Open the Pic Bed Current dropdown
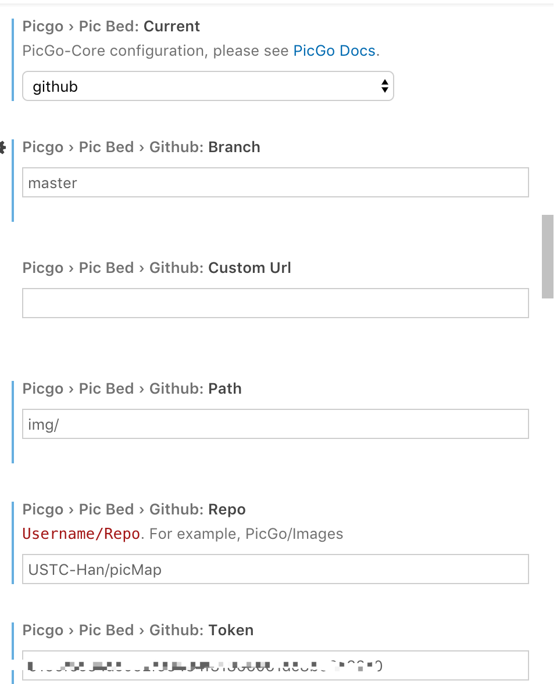 point(208,87)
